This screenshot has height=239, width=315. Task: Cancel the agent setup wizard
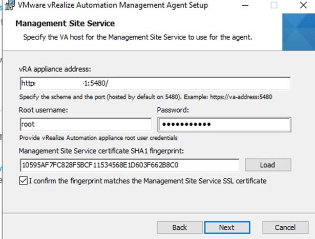(x=285, y=227)
